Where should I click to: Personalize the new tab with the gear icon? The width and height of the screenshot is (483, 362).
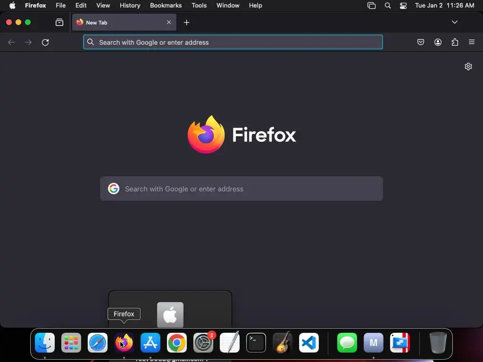point(468,66)
